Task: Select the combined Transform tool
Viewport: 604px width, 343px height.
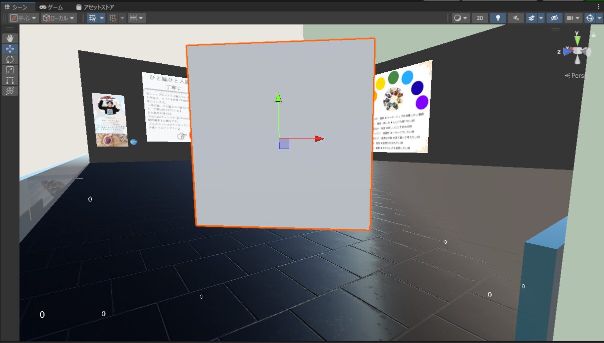Action: 10,91
